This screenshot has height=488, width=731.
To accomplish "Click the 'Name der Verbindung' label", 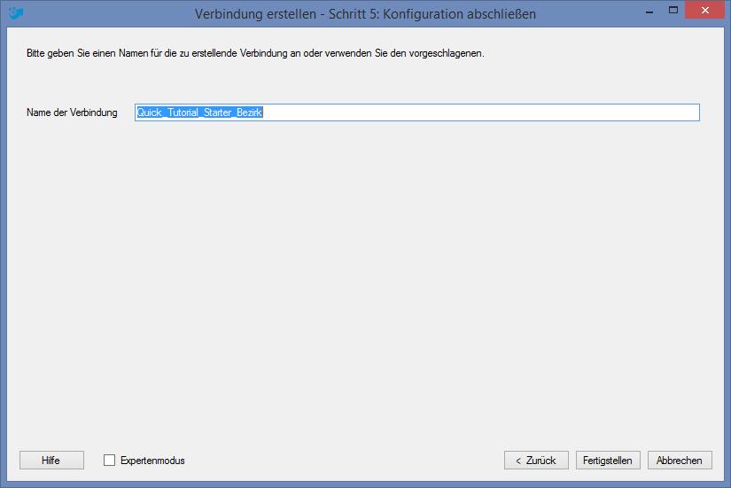I will click(72, 112).
